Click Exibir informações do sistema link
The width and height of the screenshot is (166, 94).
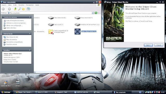coord(15,21)
